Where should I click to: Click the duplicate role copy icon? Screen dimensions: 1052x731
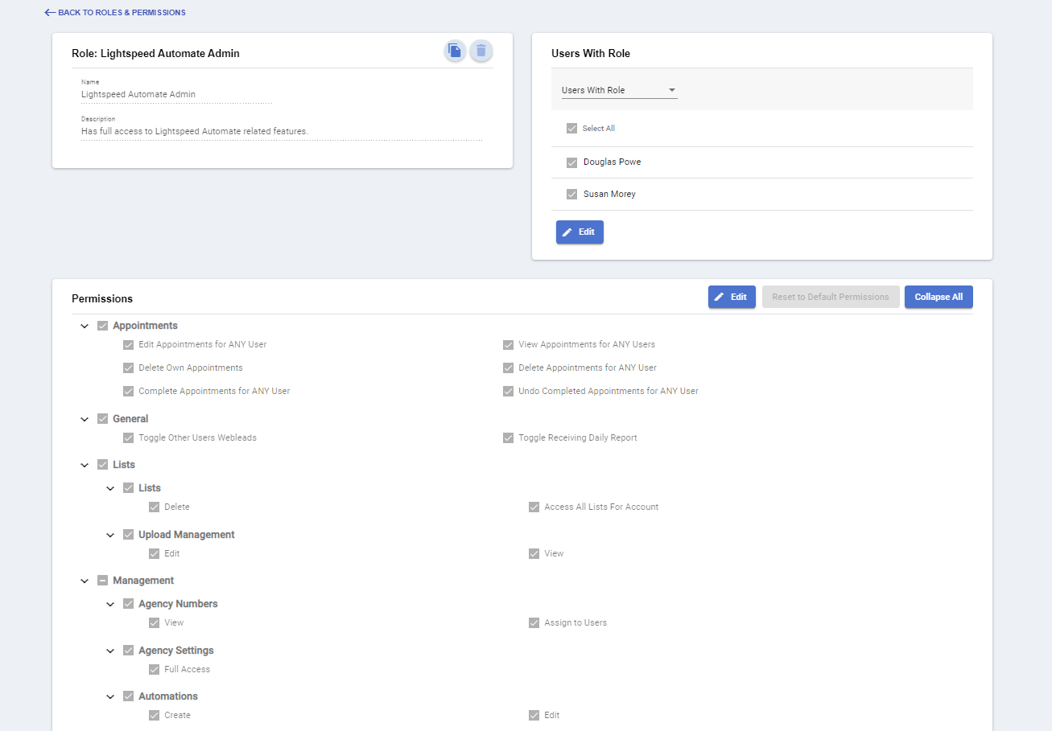(x=455, y=51)
